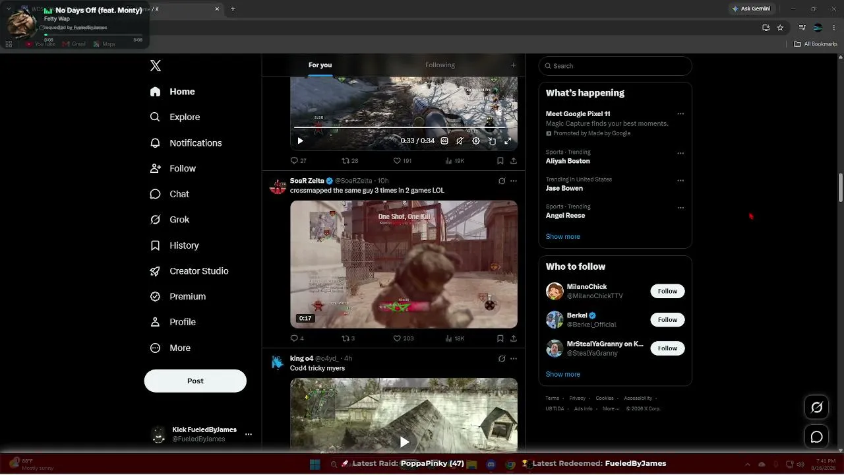Reply to the post with 27 replies

298,160
